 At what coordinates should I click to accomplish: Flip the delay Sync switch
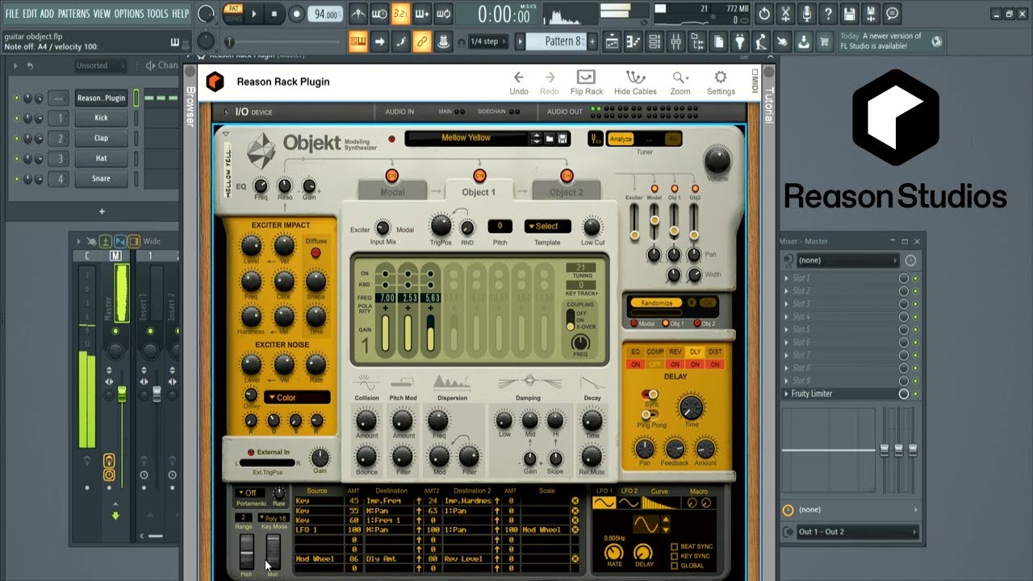(649, 395)
